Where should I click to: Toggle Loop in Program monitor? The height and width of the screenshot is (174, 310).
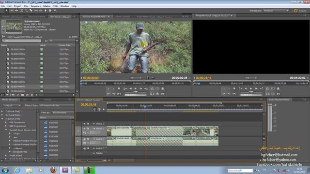[267, 89]
